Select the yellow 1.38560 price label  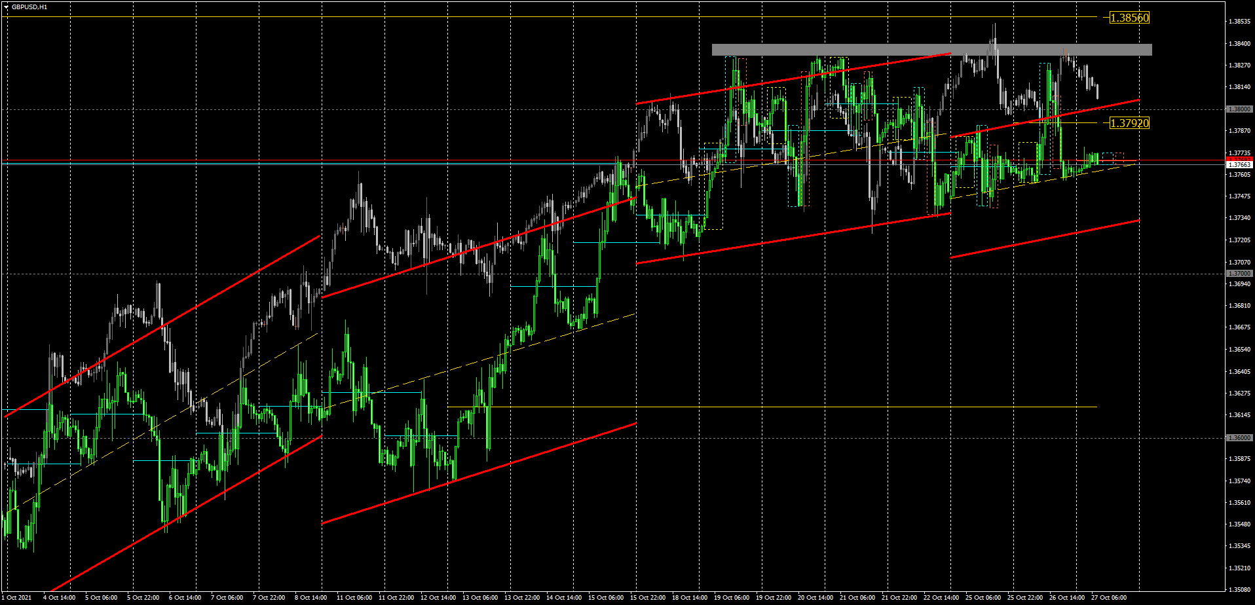tap(1129, 18)
